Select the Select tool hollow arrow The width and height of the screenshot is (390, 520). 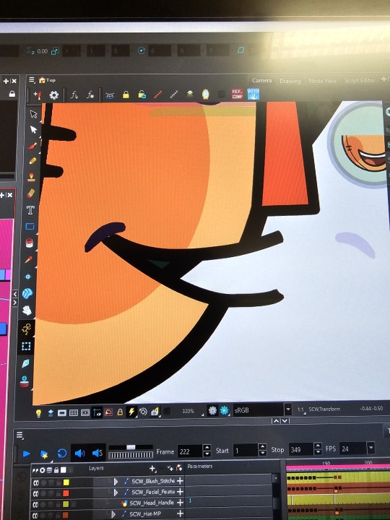pyautogui.click(x=33, y=114)
